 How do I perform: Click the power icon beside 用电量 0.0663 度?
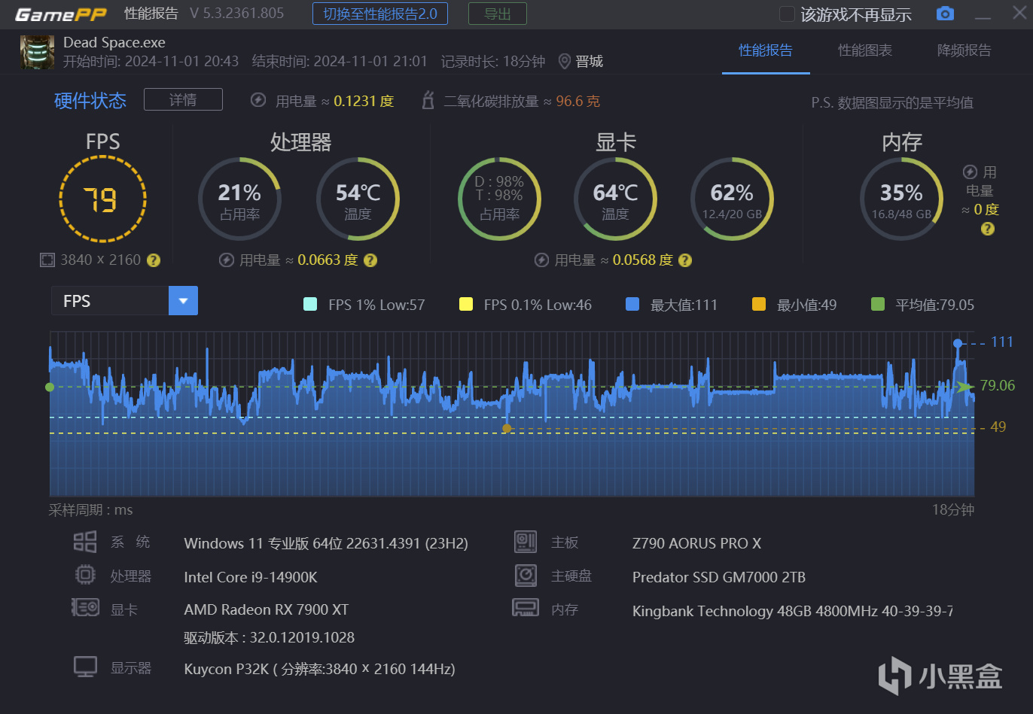(x=226, y=260)
